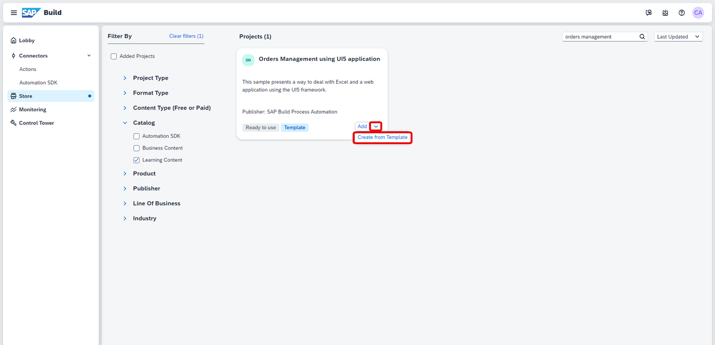Click the Orders Management project icon
This screenshot has width=715, height=345.
(x=248, y=60)
